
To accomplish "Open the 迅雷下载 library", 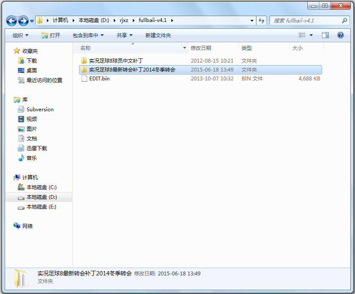I will 37,148.
